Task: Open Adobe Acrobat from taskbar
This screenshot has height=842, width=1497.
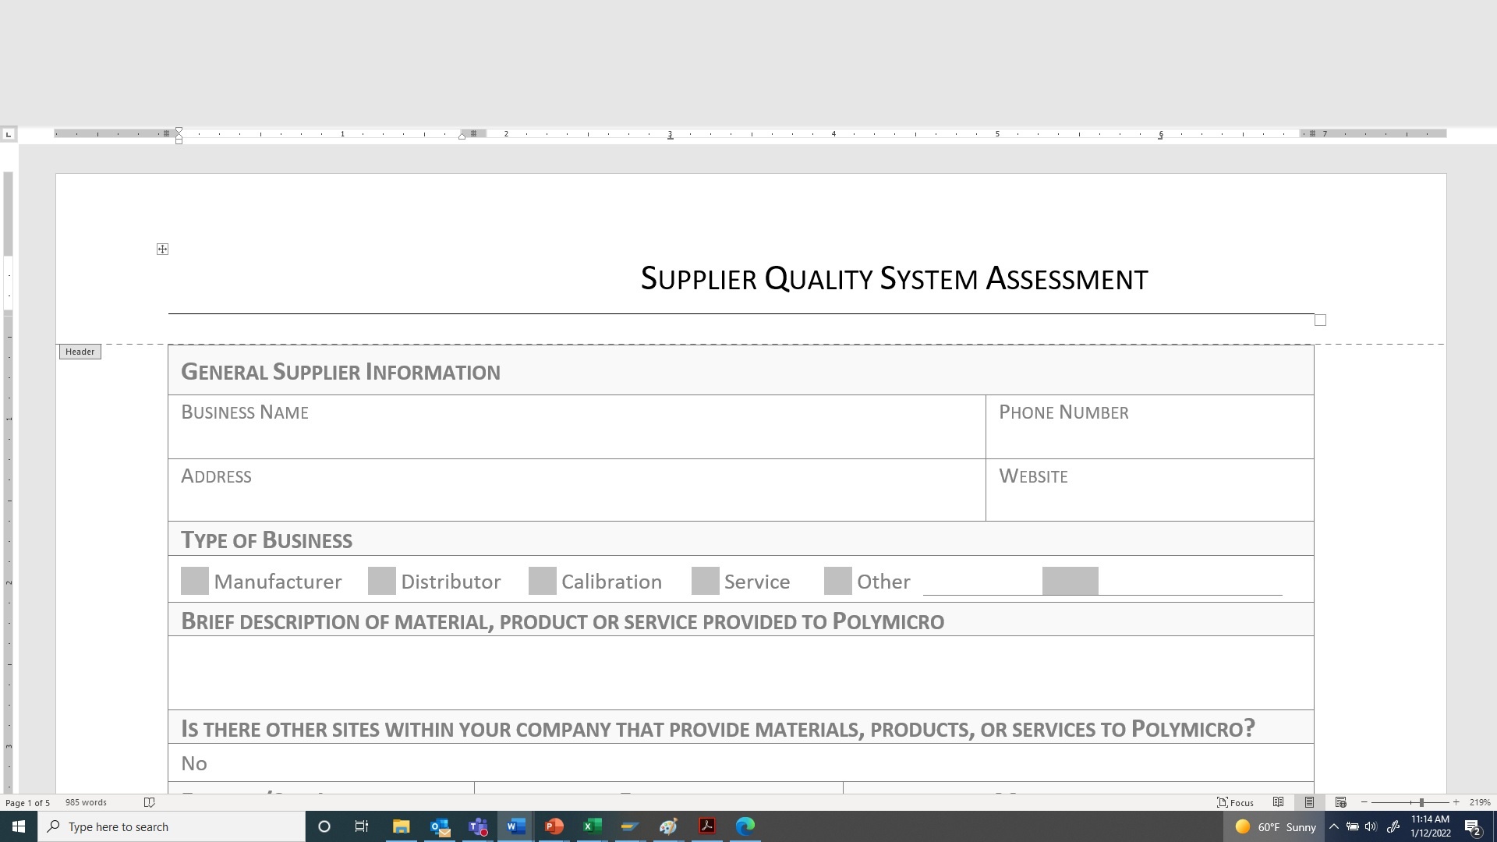Action: 707,826
